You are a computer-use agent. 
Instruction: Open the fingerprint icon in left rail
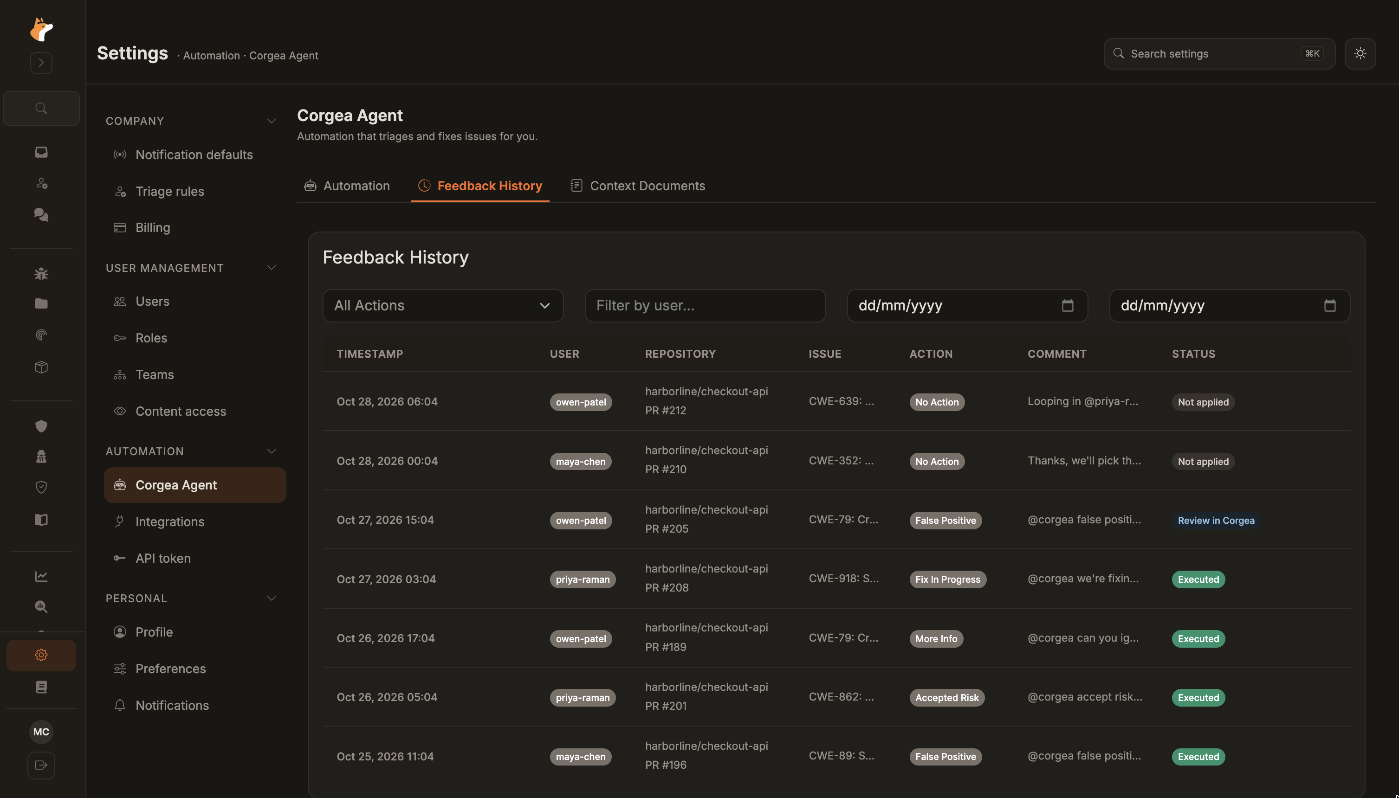click(x=41, y=335)
